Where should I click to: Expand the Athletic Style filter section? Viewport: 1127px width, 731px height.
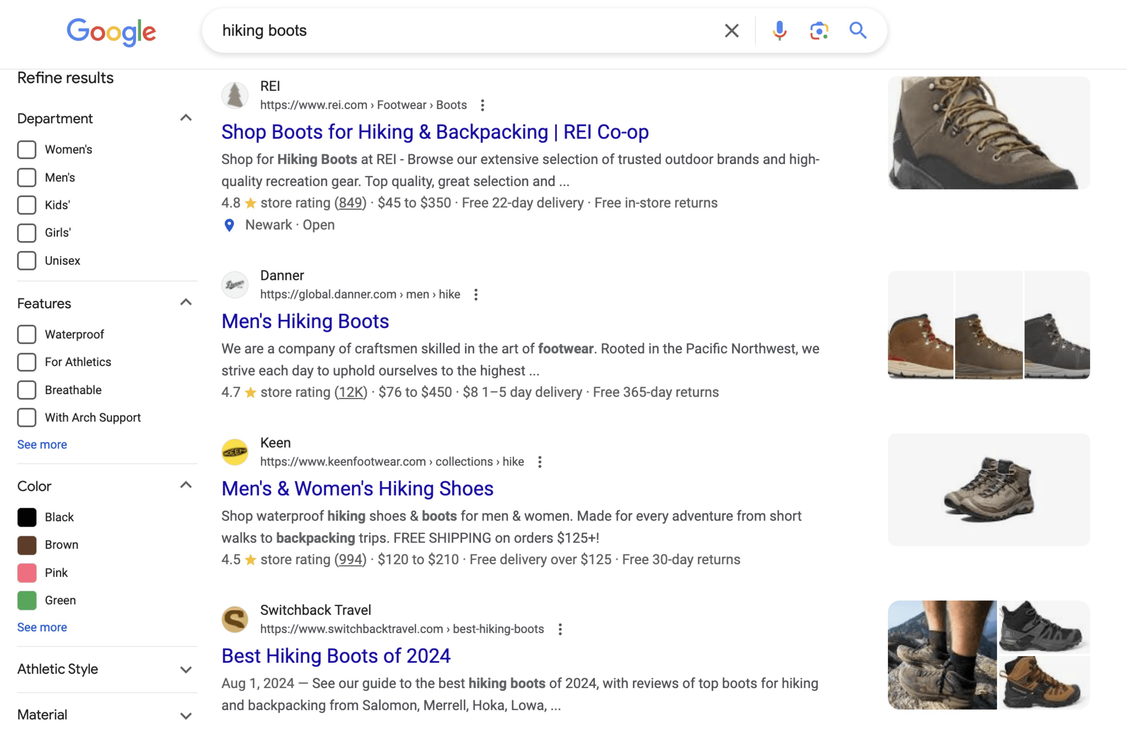pyautogui.click(x=186, y=670)
